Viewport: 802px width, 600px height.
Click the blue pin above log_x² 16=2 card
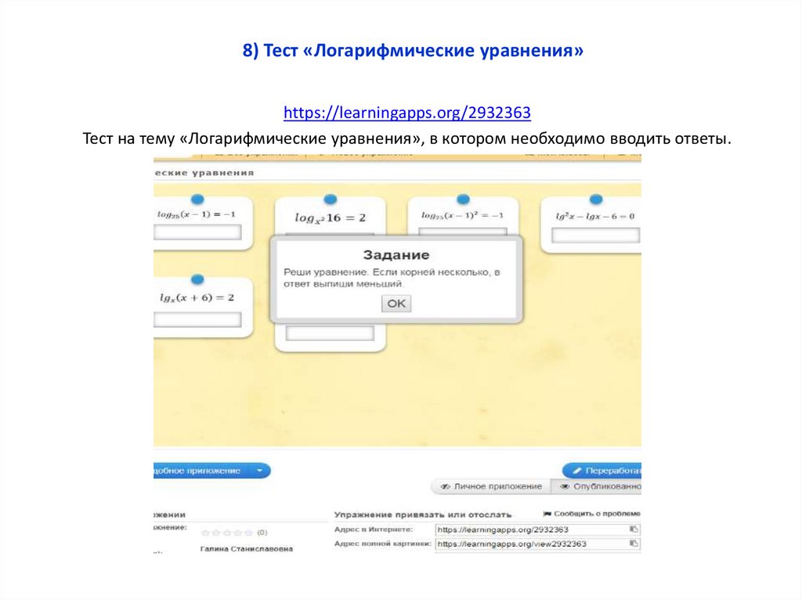(331, 199)
